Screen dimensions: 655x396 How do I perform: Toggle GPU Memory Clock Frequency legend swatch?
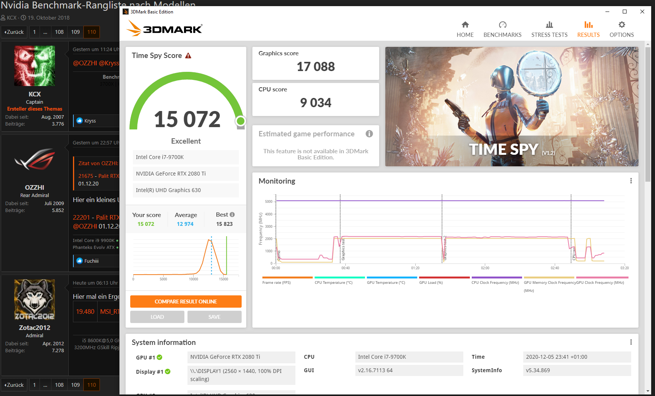pos(549,277)
